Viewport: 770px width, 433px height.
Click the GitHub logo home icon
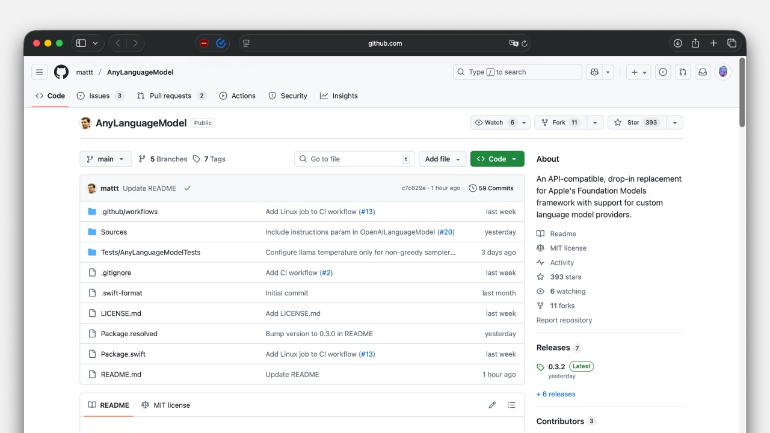61,72
